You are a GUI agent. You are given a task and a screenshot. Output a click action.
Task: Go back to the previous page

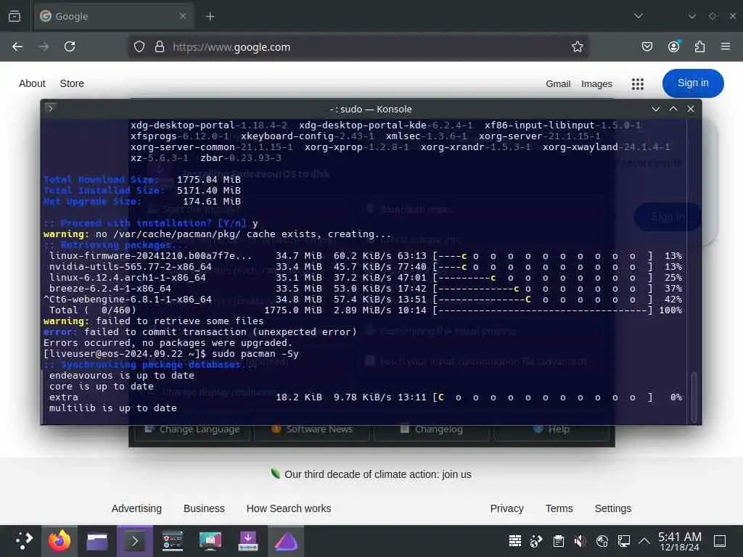[17, 46]
